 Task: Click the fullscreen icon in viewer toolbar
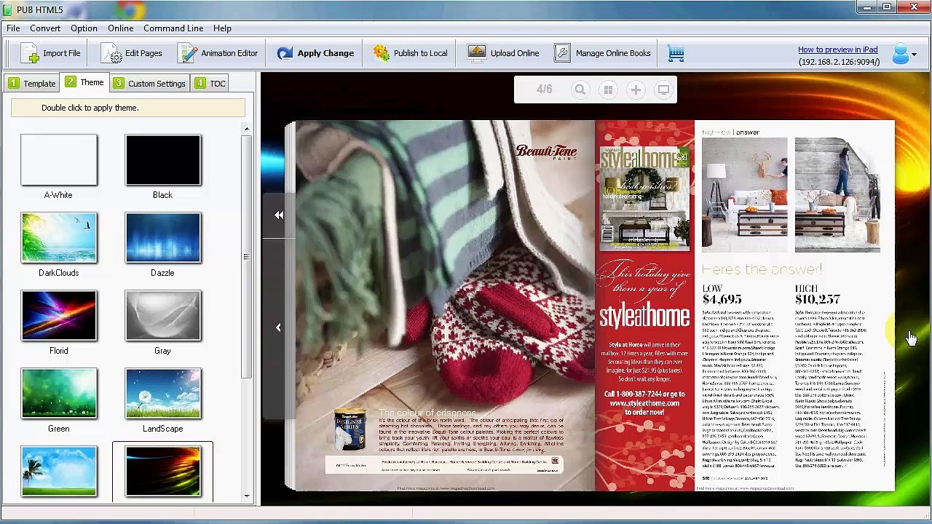[663, 90]
